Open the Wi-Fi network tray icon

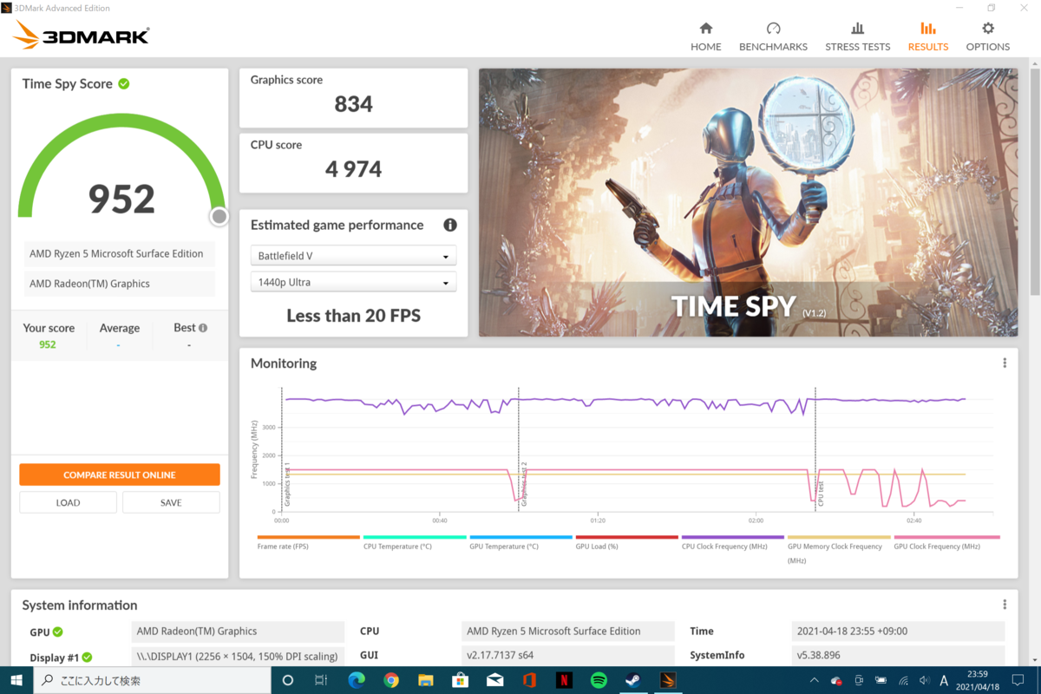(903, 681)
